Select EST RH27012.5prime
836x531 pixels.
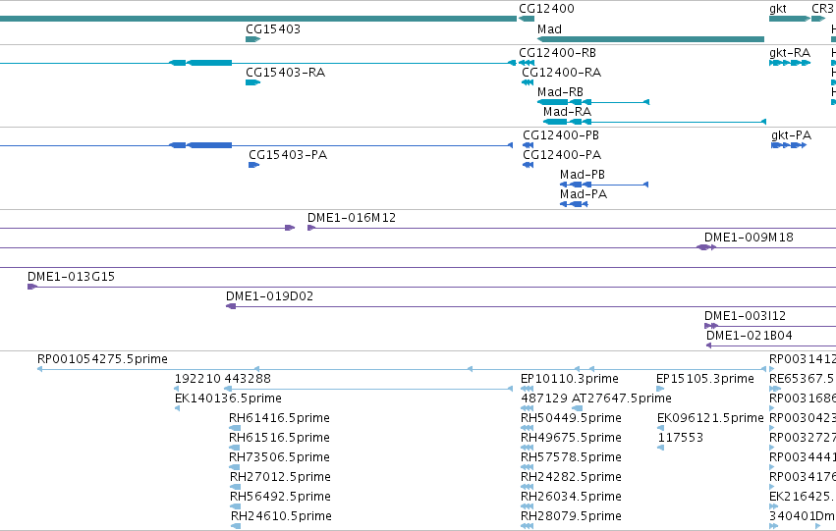pos(280,477)
